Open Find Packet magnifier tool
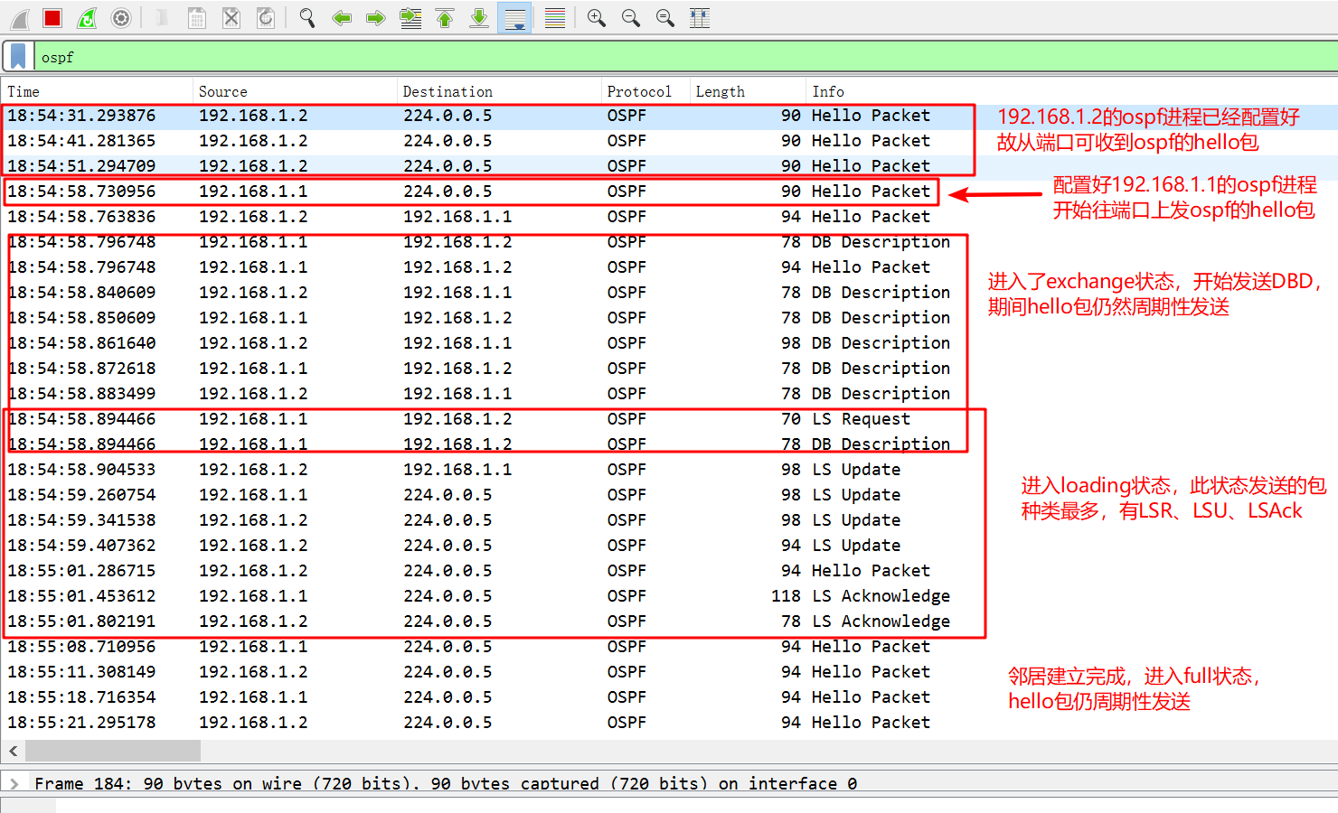 tap(307, 18)
